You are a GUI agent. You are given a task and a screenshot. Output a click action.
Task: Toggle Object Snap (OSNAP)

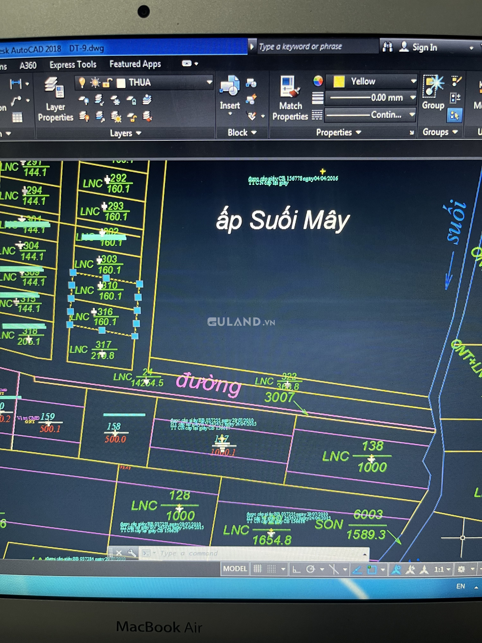[372, 569]
